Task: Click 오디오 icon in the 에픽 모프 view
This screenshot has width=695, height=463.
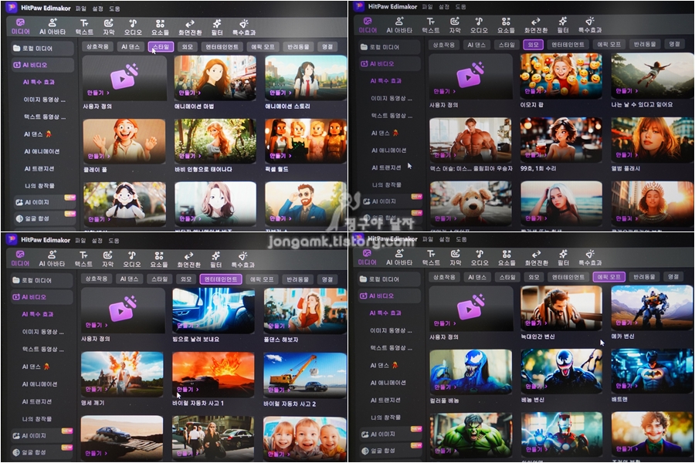Action: (479, 258)
